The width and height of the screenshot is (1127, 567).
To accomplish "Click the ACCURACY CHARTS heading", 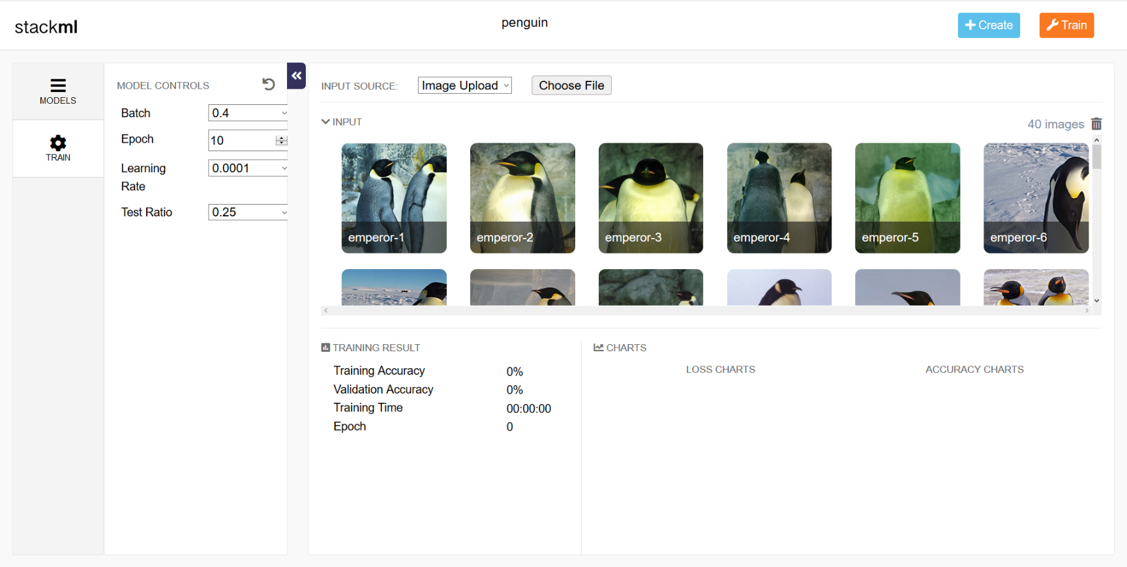I will (x=974, y=370).
